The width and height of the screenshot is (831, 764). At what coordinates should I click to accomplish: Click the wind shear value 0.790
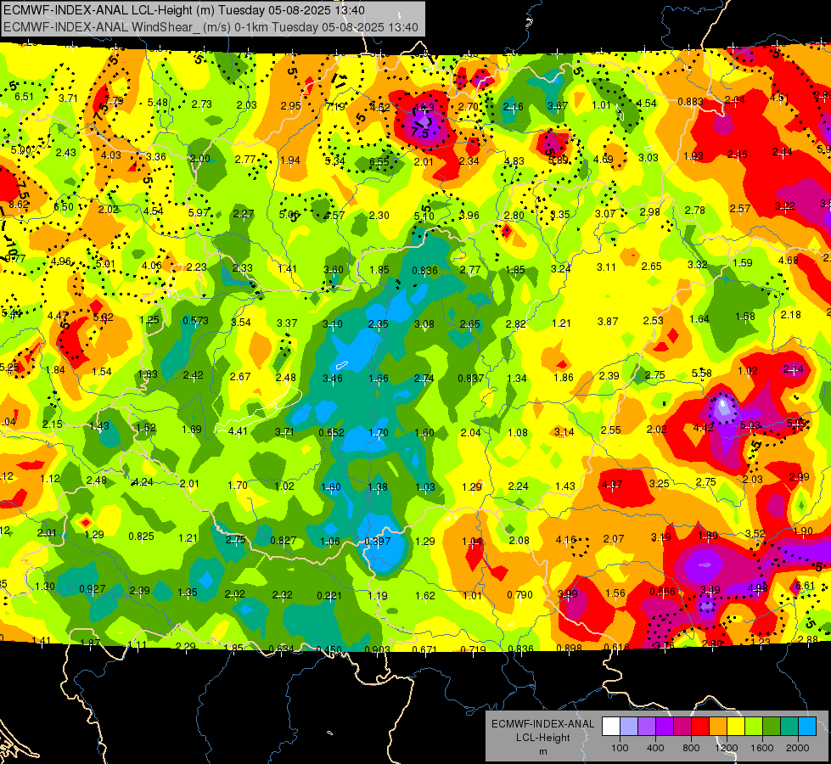click(519, 595)
